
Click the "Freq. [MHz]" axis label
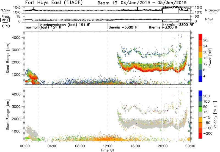pyautogui.click(x=5, y=19)
